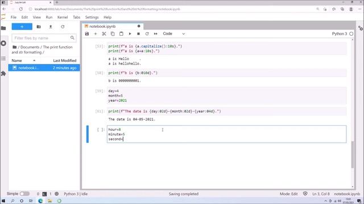The image size is (364, 204).
Task: Run the selected cell with play icon
Action: coord(130,34)
